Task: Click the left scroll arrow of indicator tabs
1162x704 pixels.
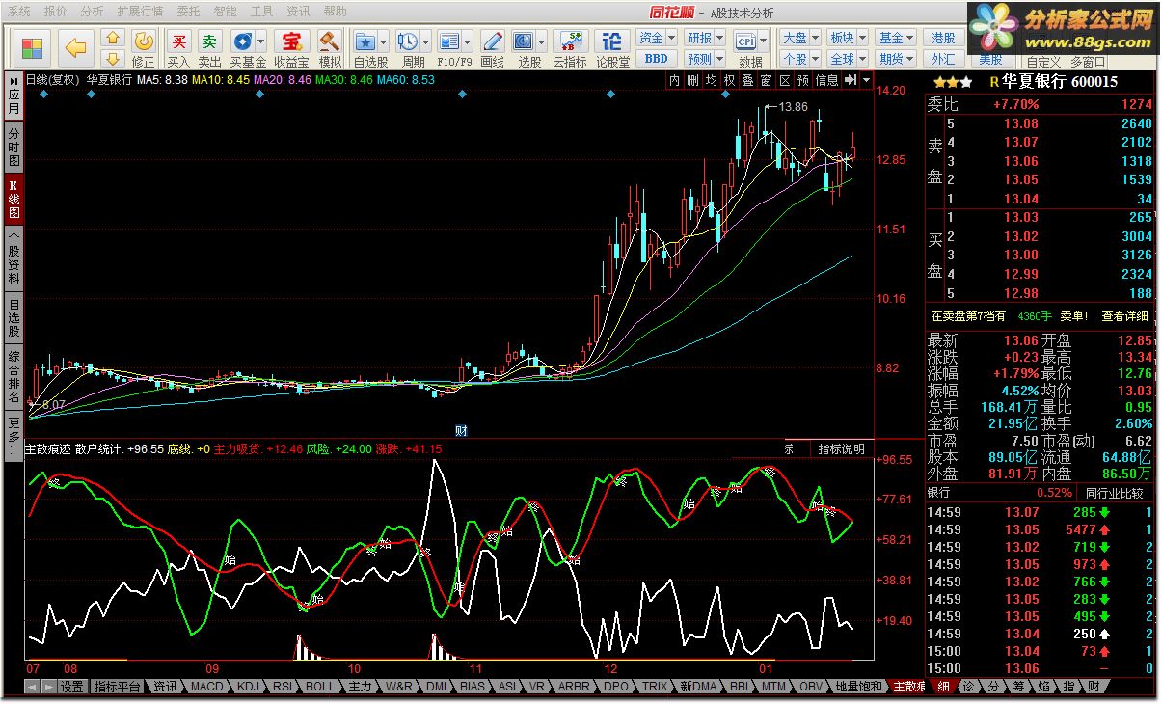Action: coord(32,687)
